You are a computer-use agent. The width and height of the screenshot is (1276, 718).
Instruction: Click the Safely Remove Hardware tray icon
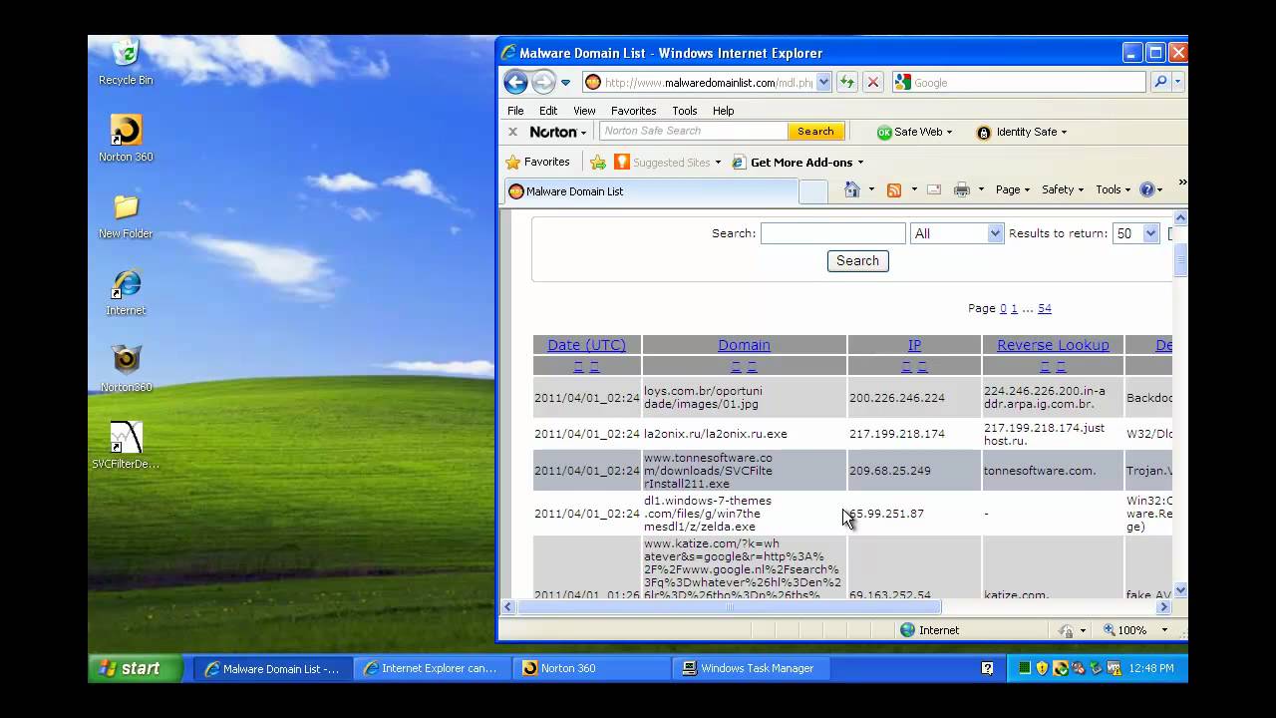(x=1096, y=668)
